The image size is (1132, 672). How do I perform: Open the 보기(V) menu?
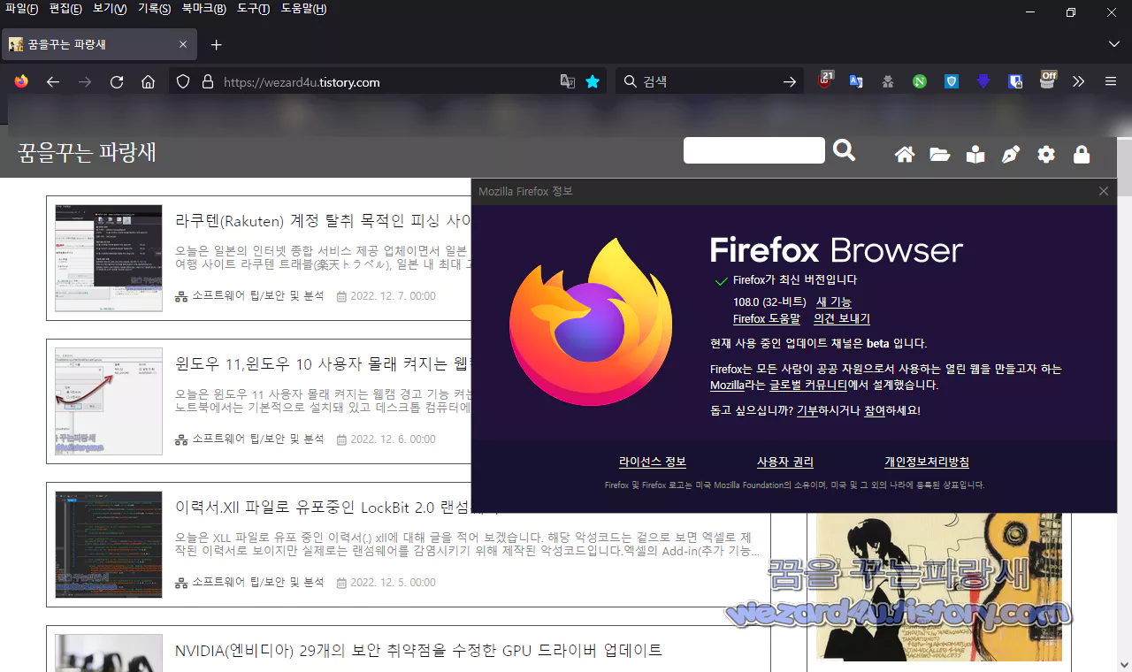tap(110, 9)
